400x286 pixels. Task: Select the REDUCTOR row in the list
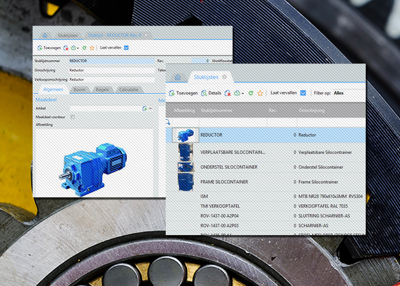click(266, 135)
